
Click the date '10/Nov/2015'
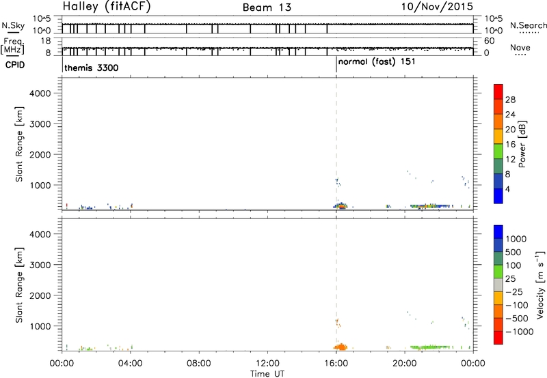pos(437,7)
